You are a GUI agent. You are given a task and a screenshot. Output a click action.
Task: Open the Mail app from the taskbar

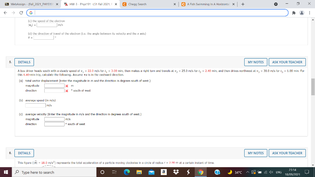coord(151,172)
